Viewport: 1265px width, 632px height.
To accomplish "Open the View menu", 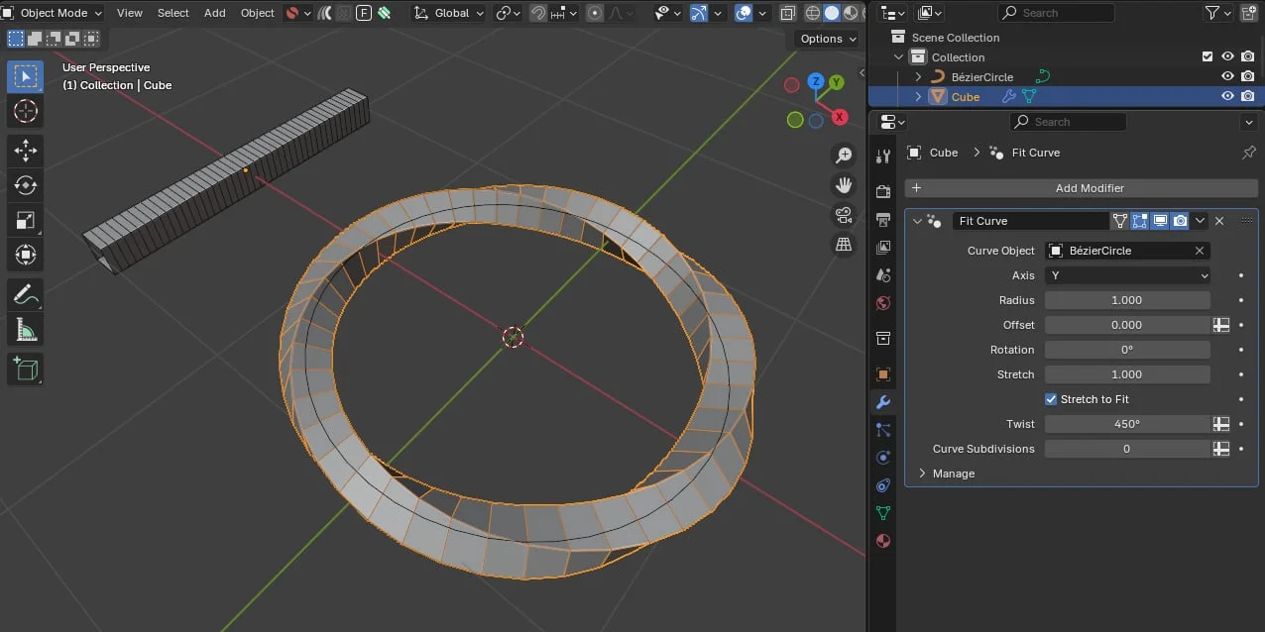I will coord(129,13).
